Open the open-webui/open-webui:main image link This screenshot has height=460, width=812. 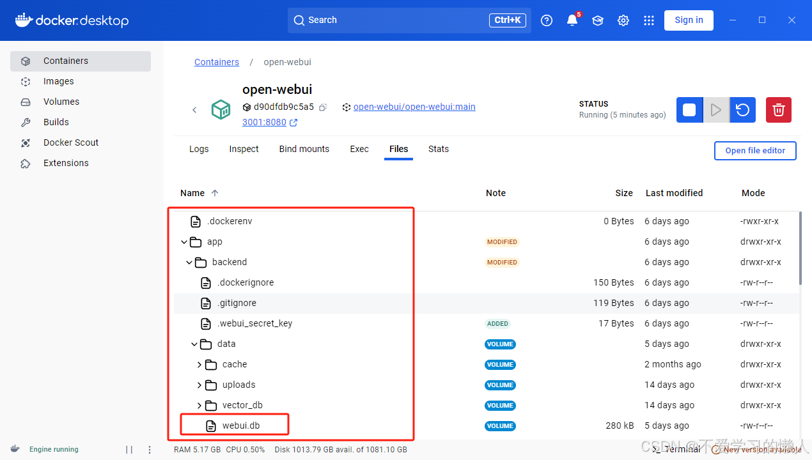pyautogui.click(x=414, y=107)
